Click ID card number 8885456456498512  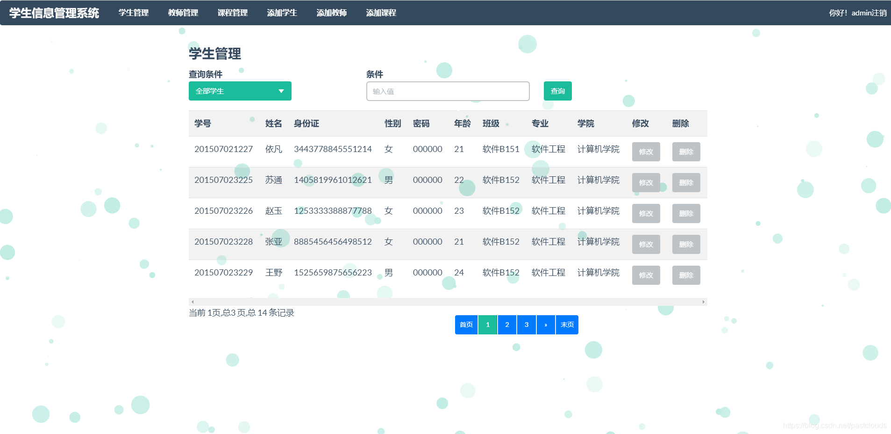click(333, 241)
